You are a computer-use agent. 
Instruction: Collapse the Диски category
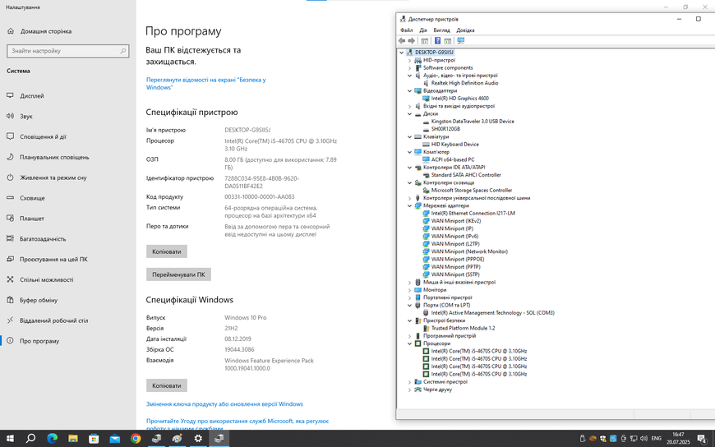[x=409, y=114]
